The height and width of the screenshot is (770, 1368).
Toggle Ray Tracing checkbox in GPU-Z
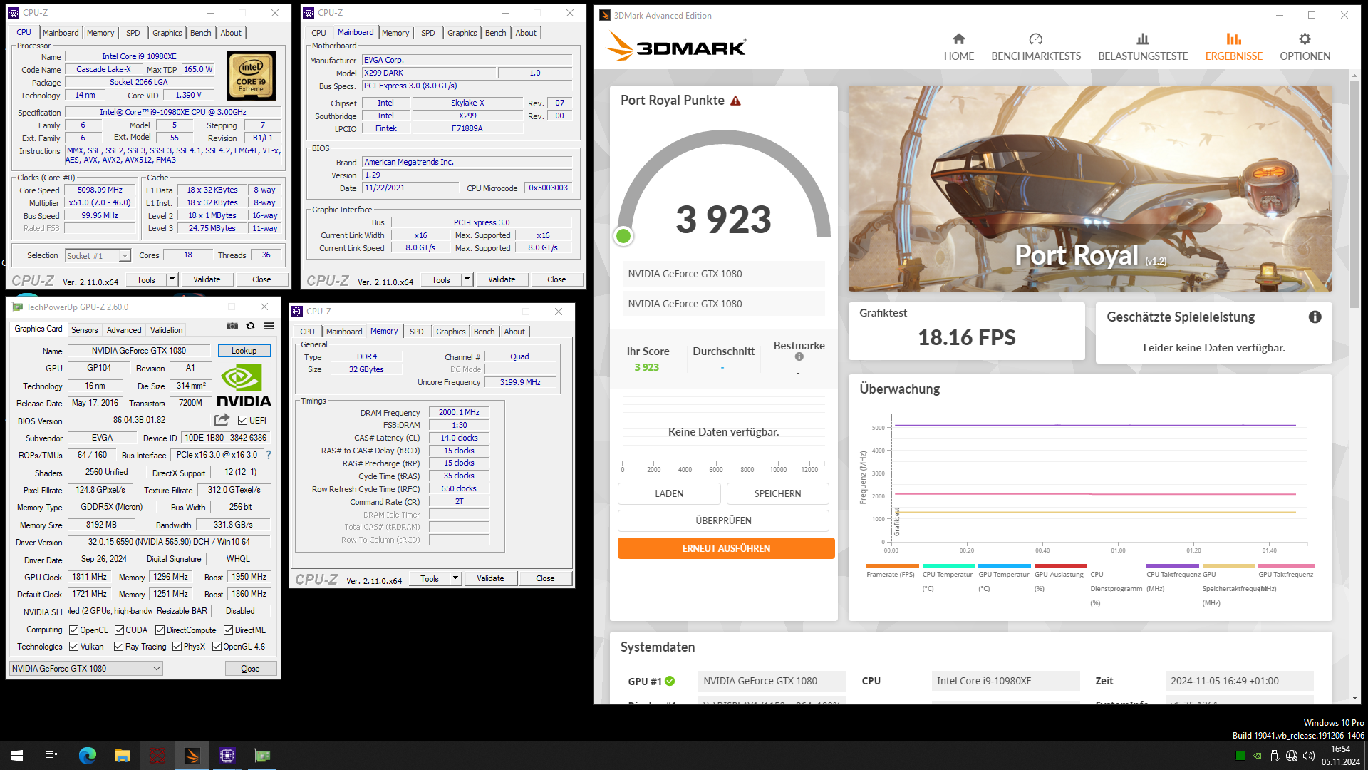(x=119, y=647)
